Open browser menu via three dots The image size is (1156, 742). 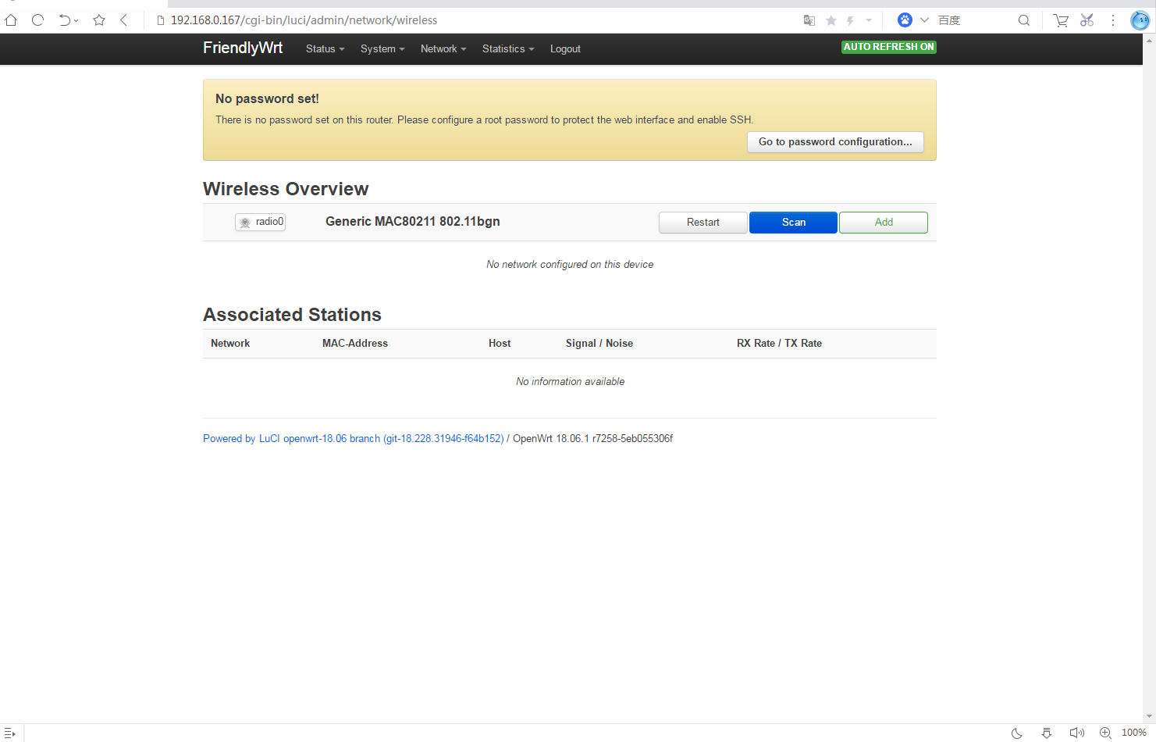[1113, 20]
